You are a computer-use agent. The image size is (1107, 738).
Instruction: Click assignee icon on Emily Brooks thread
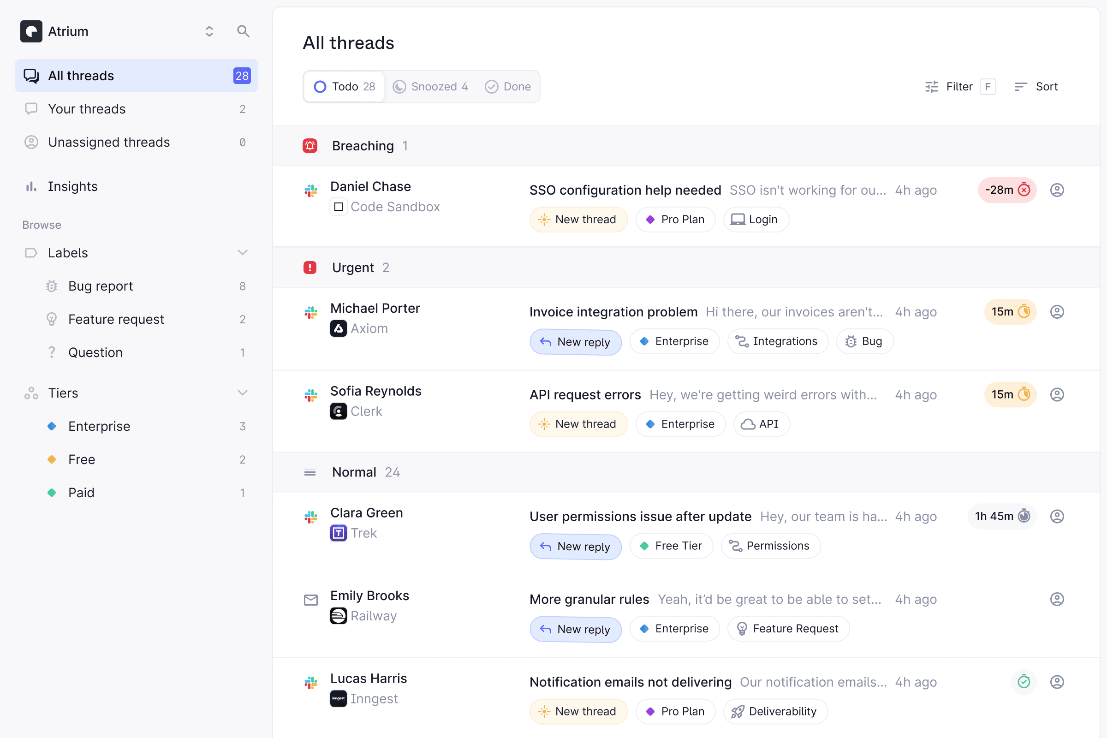1057,599
